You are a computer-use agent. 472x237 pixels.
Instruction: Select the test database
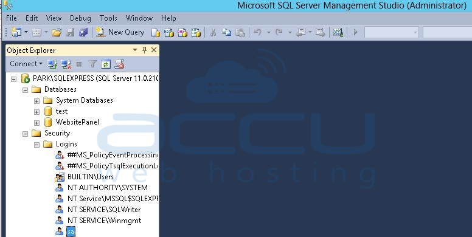click(x=61, y=111)
